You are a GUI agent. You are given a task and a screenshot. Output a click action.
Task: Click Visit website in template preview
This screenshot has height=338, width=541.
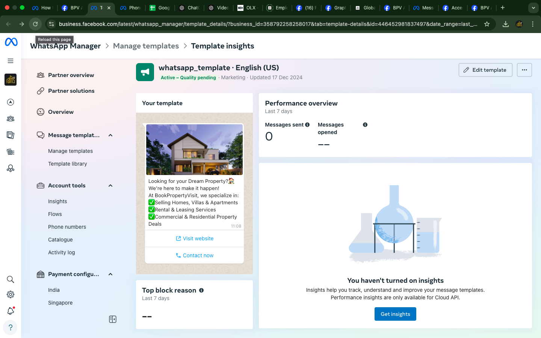click(194, 238)
